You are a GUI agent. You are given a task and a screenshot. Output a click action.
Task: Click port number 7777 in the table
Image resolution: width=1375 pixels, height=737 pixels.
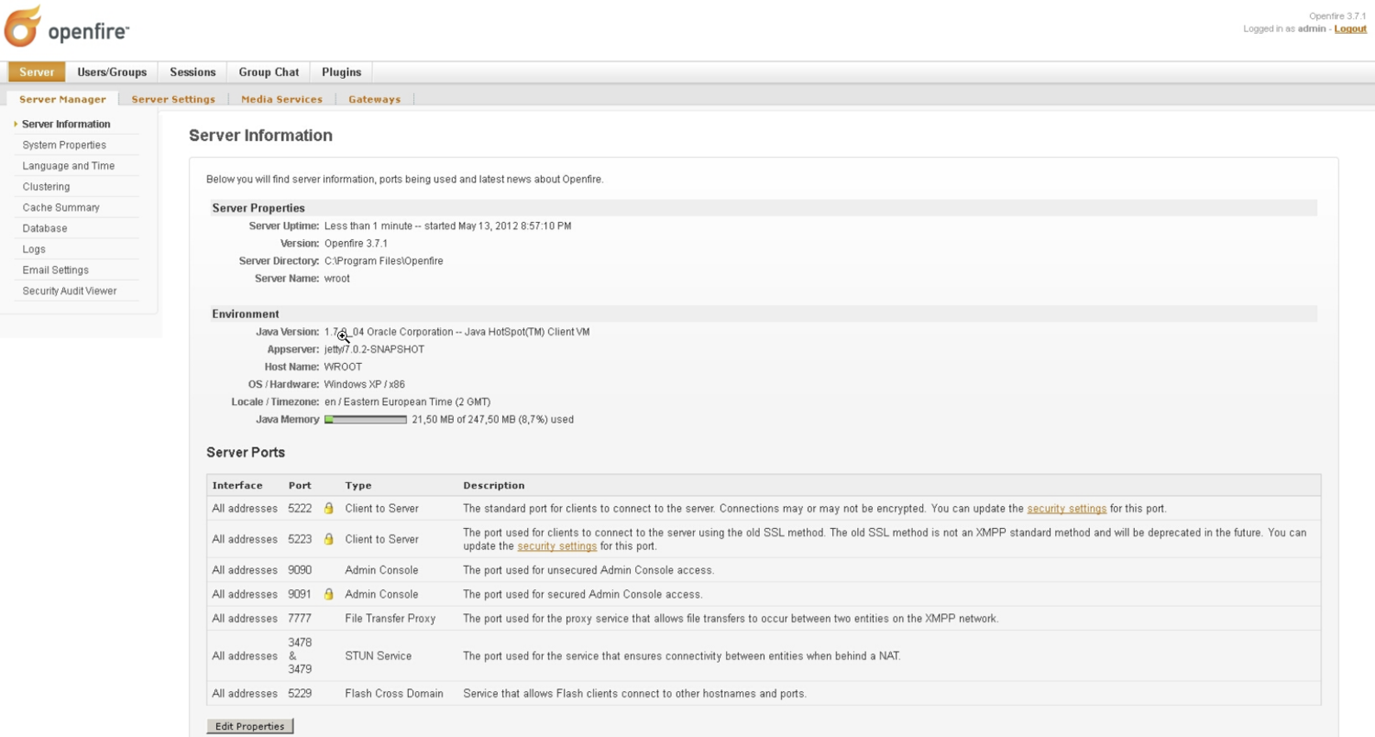click(300, 619)
